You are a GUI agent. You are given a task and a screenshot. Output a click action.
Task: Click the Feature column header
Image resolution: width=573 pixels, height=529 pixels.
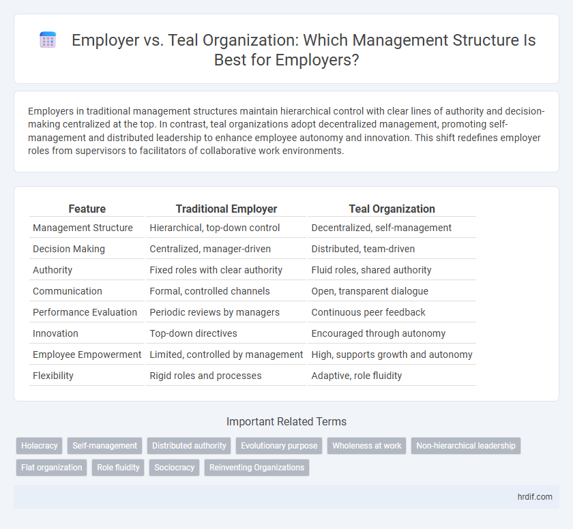point(87,209)
